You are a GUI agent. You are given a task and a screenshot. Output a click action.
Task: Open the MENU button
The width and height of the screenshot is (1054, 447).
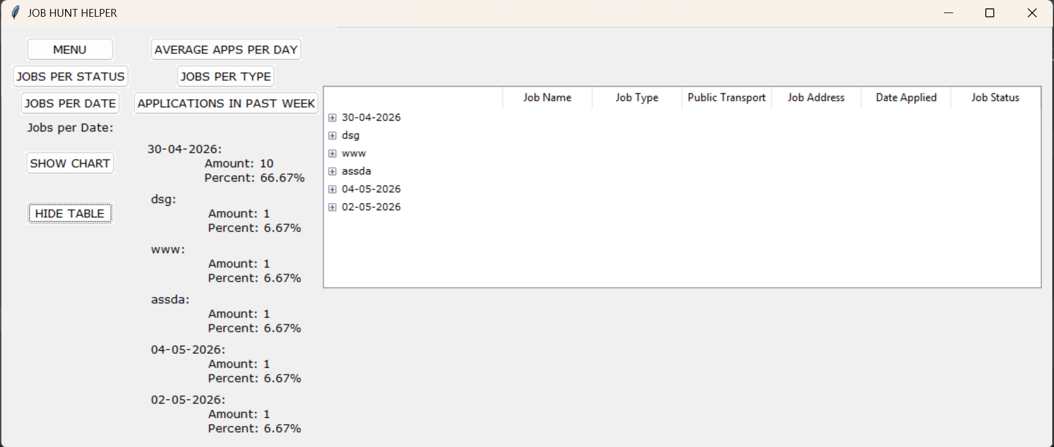point(70,50)
